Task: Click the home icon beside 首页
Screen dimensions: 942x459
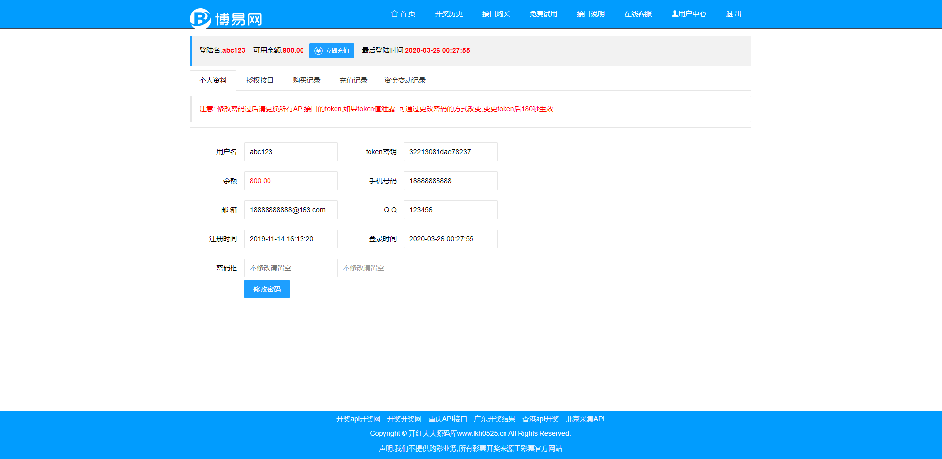Action: click(x=394, y=14)
